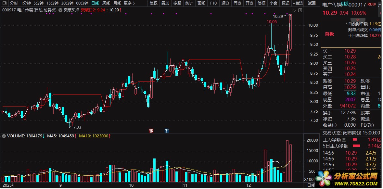383x189 pixels.
Task: Click the R1000 badge icon
Action: point(371,5)
